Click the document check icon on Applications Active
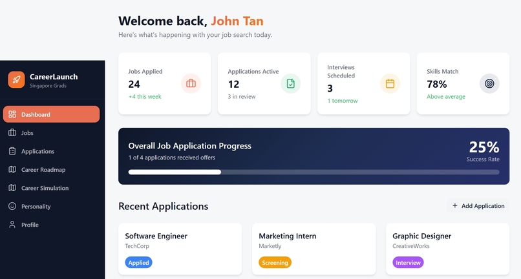 click(x=291, y=83)
